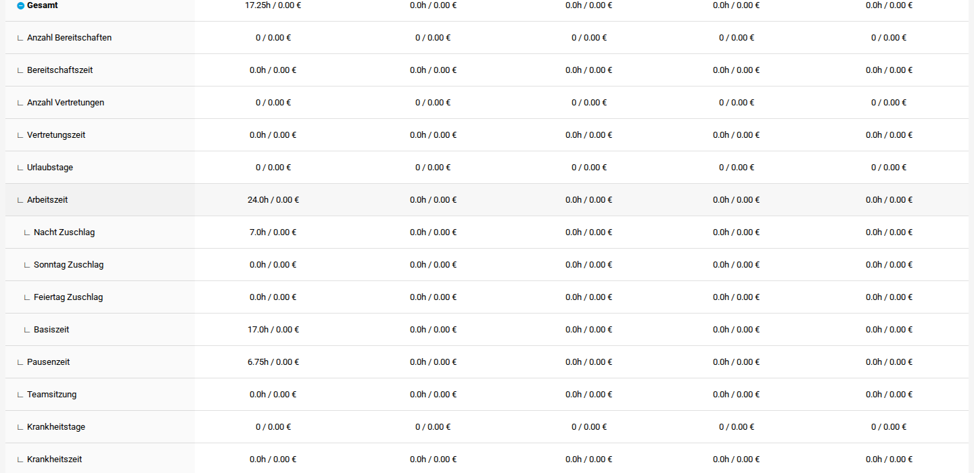Collapse the Gesamt row
Viewport: 974px width, 473px height.
point(20,5)
